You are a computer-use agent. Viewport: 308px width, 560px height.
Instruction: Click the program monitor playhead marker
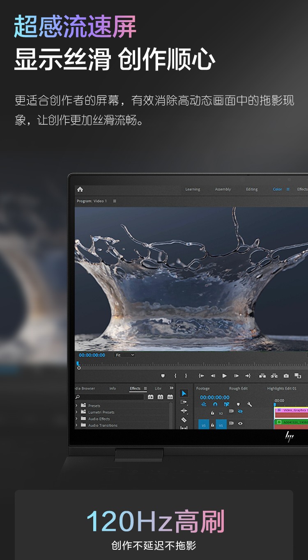pyautogui.click(x=78, y=363)
